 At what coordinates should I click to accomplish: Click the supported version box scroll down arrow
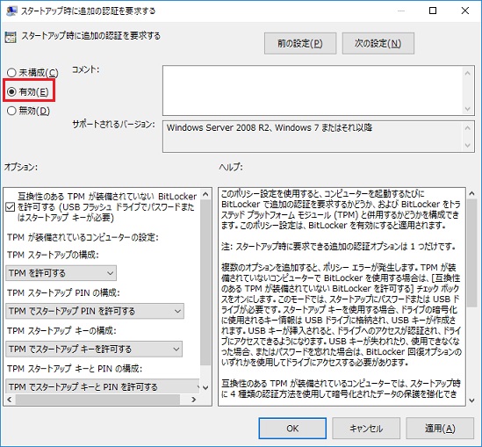click(x=468, y=146)
